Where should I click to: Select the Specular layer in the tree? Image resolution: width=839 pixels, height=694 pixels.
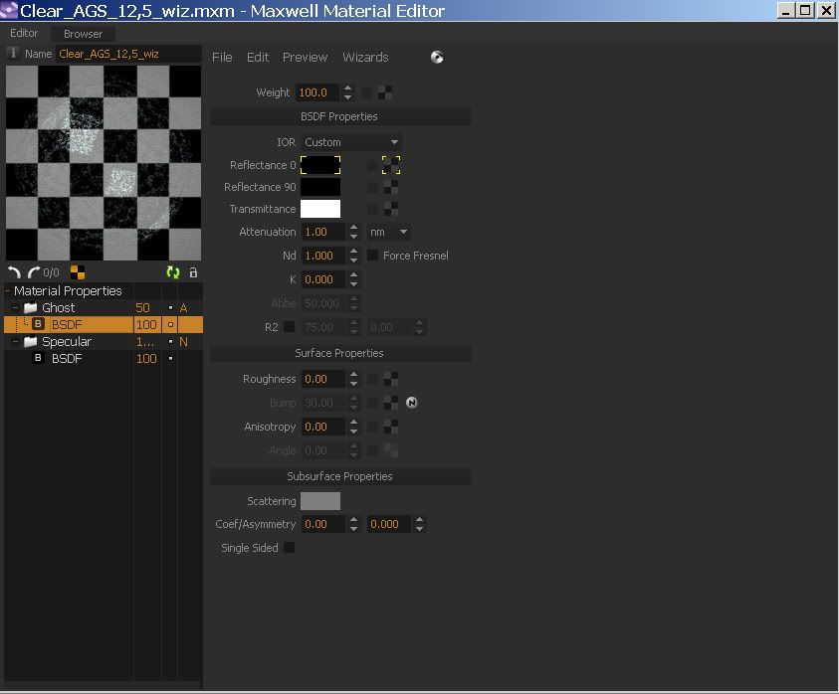(66, 342)
